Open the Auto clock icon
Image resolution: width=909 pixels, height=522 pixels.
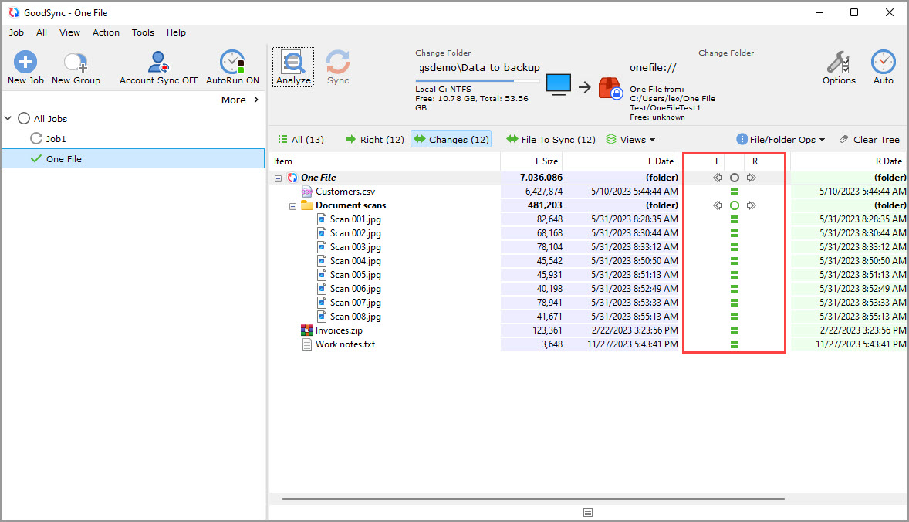[x=883, y=62]
